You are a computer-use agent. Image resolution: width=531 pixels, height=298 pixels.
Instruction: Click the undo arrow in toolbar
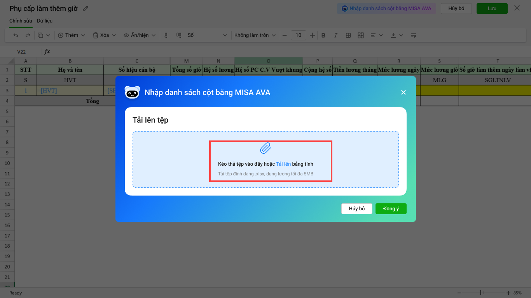coord(16,35)
